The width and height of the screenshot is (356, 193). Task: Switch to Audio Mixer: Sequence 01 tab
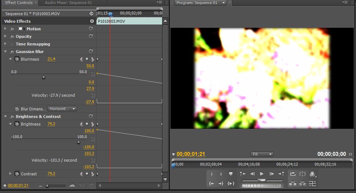tap(68, 3)
